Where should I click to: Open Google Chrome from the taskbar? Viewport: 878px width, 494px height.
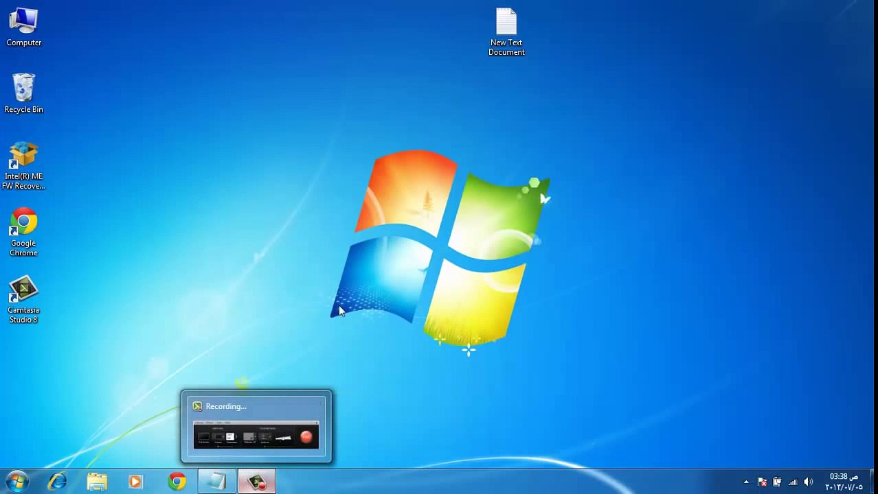(177, 482)
